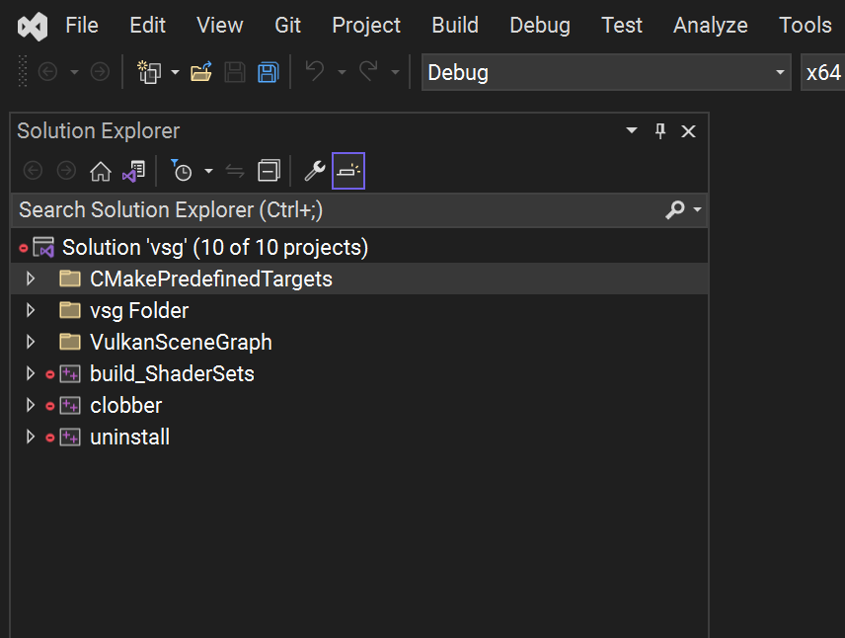Open the Solution Explorer window options triangle

pyautogui.click(x=631, y=130)
